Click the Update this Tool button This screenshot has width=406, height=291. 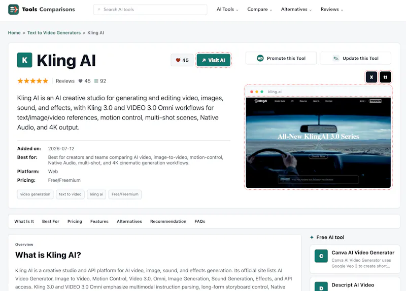pos(356,58)
